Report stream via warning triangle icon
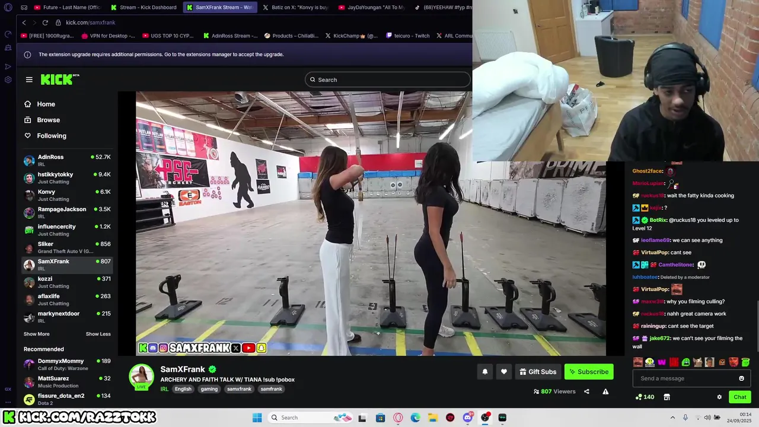The width and height of the screenshot is (759, 427). coord(605,391)
